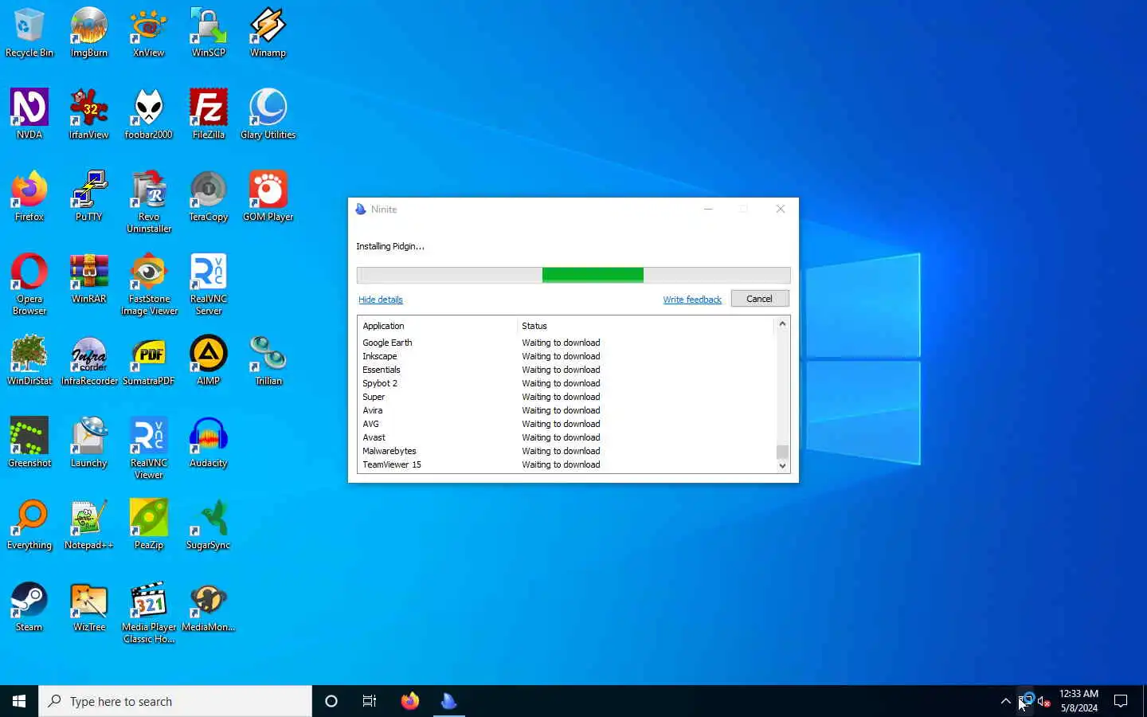Select the WinDirStat desktop icon
1147x717 pixels.
coord(29,361)
